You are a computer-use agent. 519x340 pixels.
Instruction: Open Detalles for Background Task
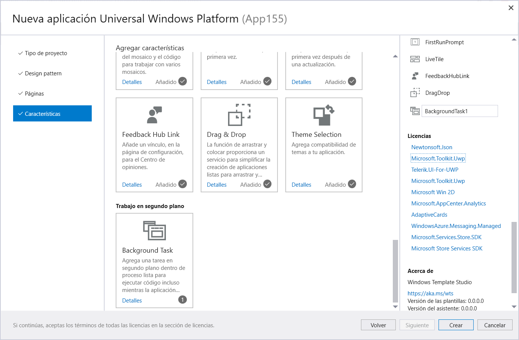click(132, 301)
